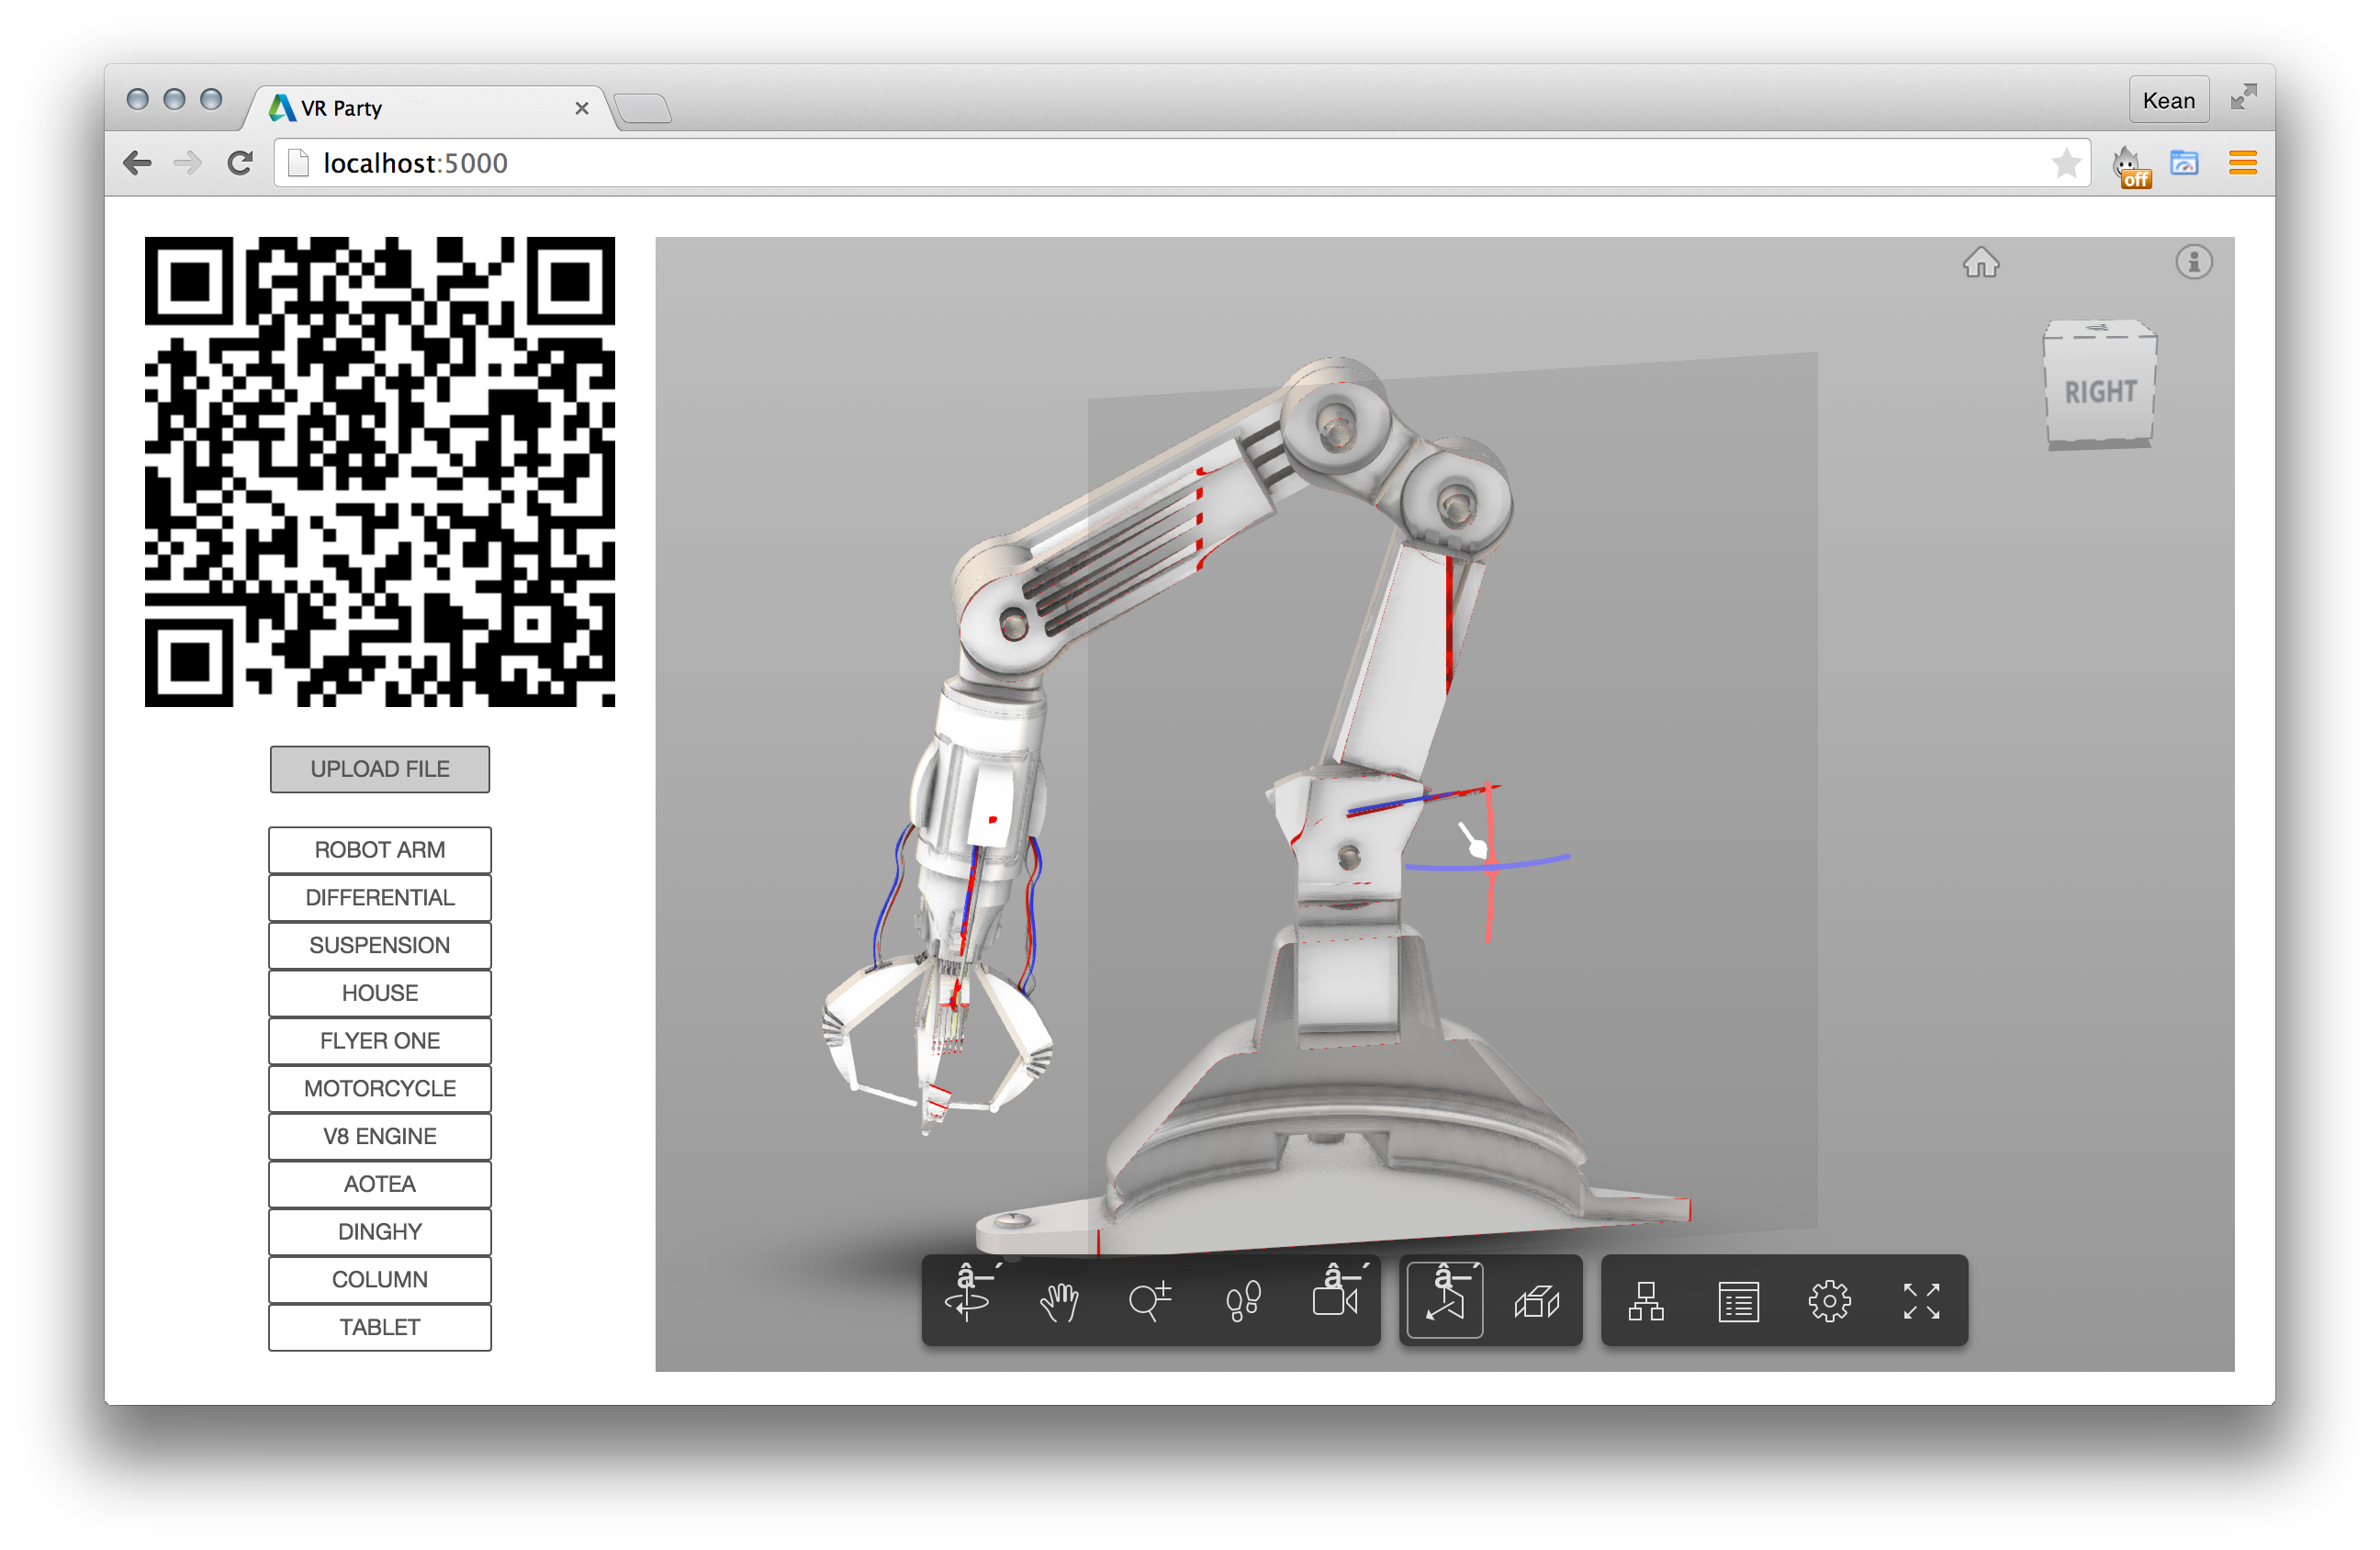This screenshot has width=2380, height=1550.
Task: Open the Model browser panel
Action: click(1645, 1301)
